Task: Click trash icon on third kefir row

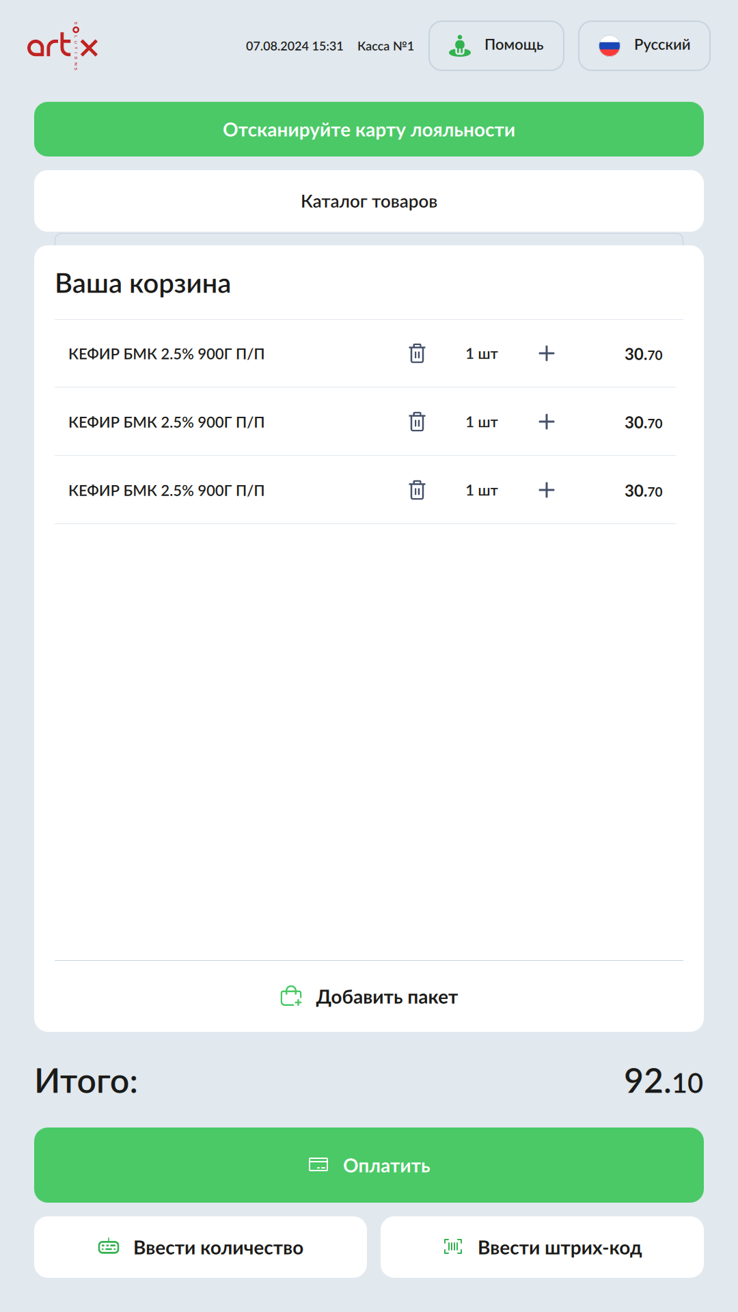Action: (x=417, y=490)
